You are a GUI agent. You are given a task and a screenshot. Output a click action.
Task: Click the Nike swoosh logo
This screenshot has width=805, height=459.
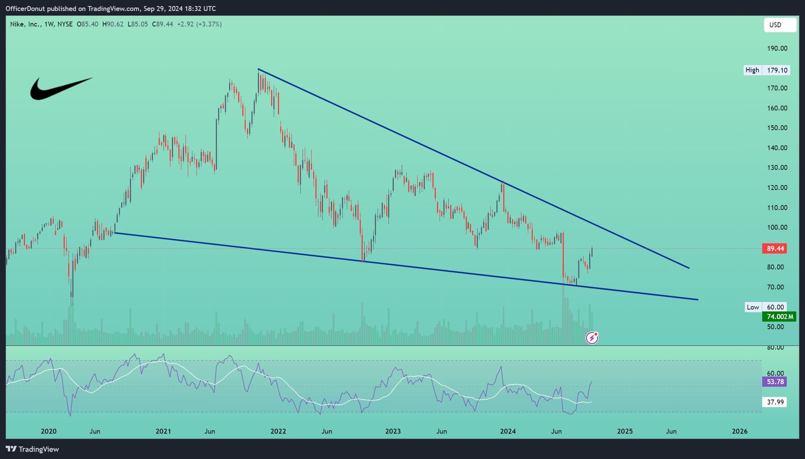[61, 88]
